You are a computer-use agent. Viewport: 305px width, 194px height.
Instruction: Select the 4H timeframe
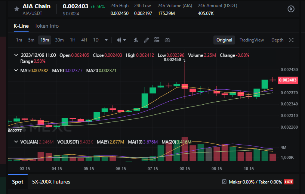pyautogui.click(x=84, y=40)
